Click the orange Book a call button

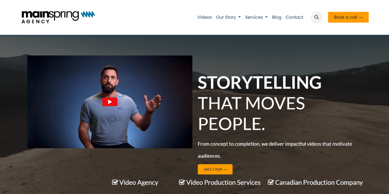pos(348,17)
